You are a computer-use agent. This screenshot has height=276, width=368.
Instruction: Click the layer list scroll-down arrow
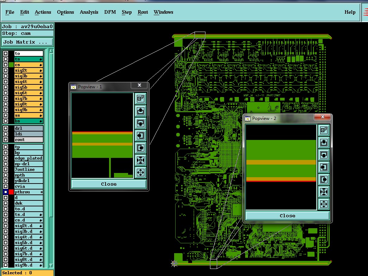(51, 265)
